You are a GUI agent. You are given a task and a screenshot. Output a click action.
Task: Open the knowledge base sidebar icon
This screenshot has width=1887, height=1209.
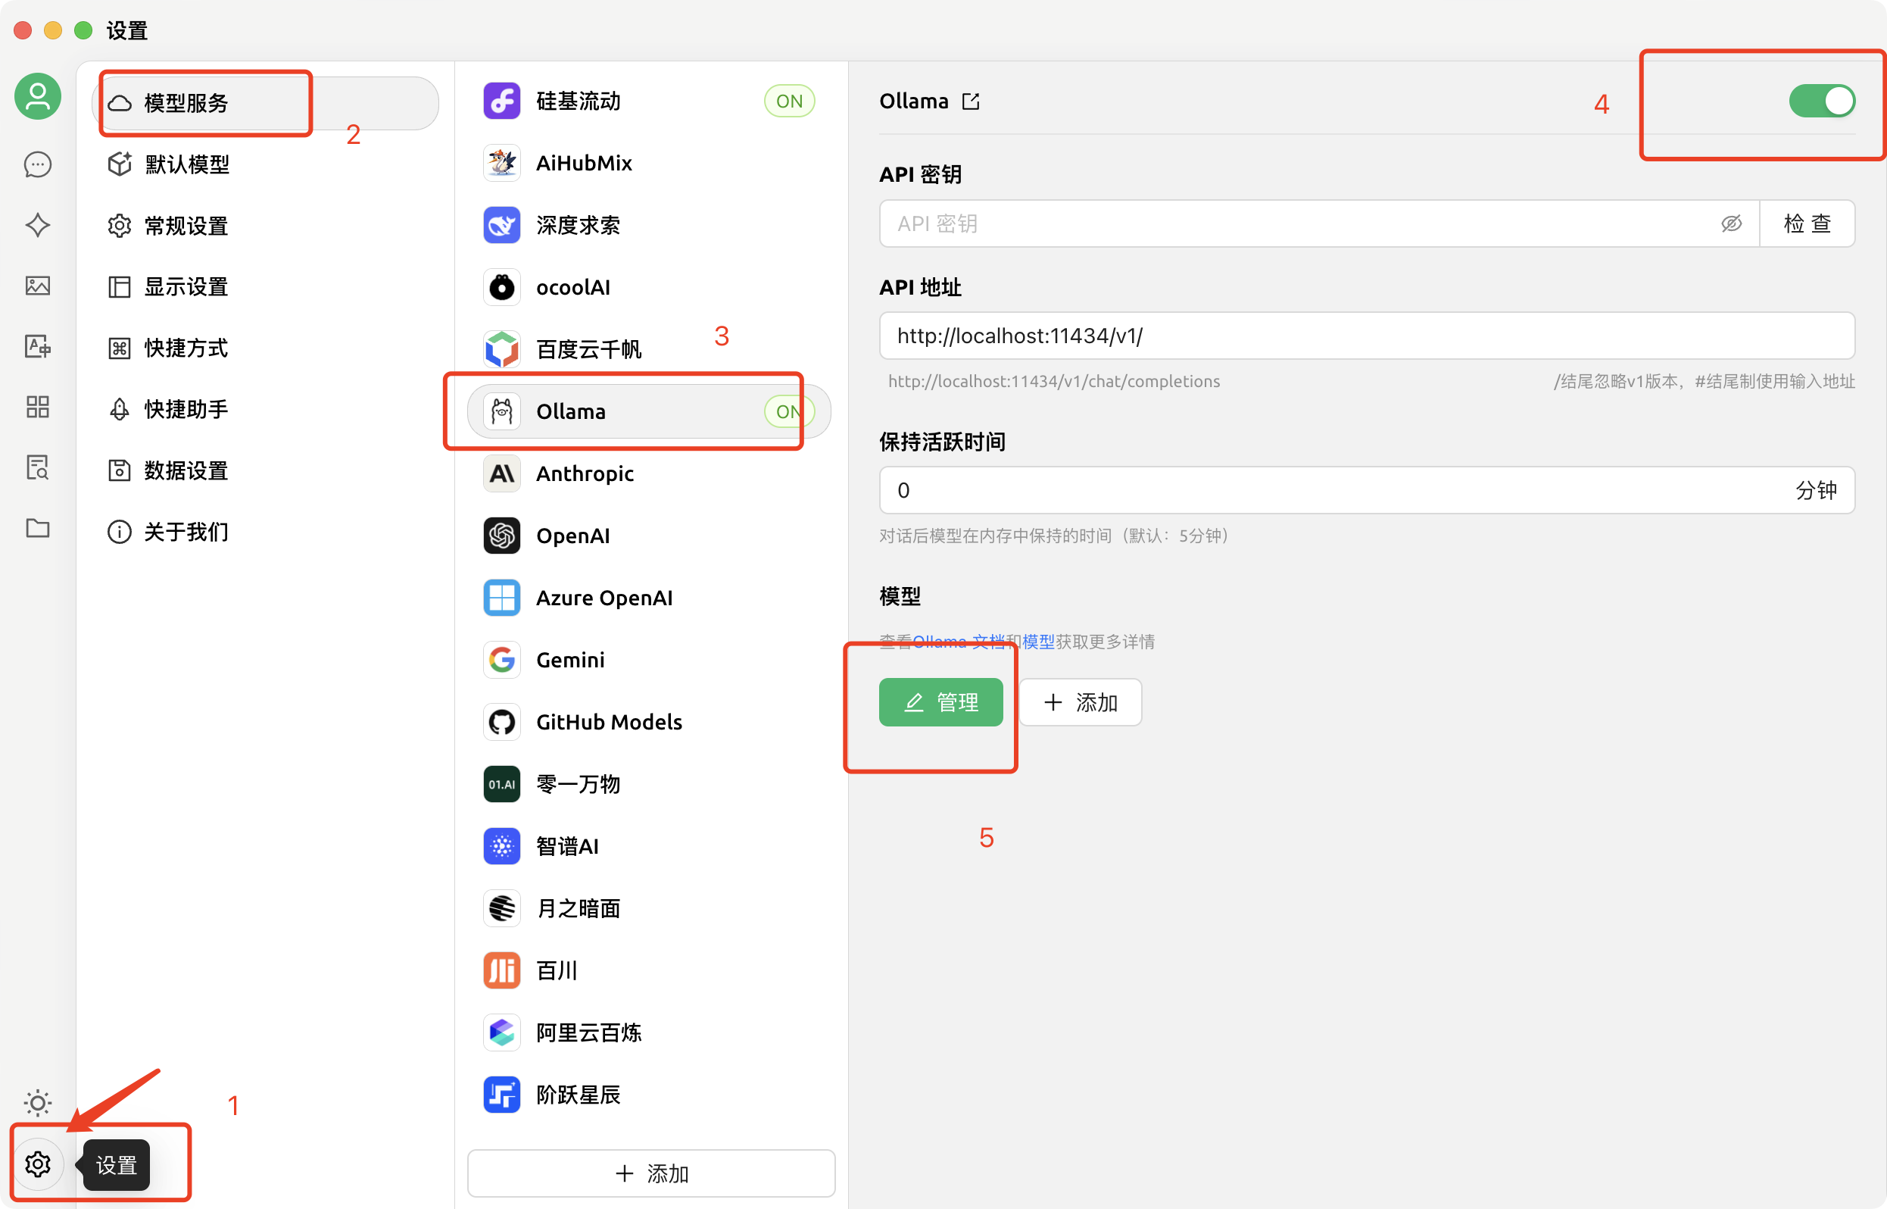pos(38,468)
